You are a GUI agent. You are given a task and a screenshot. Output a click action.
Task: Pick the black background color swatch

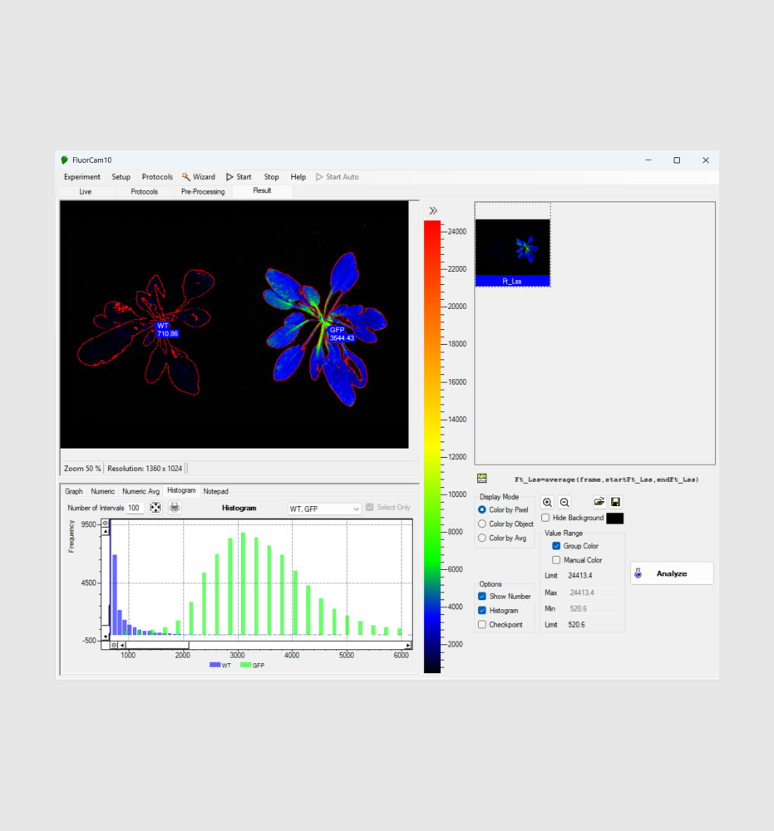[614, 518]
